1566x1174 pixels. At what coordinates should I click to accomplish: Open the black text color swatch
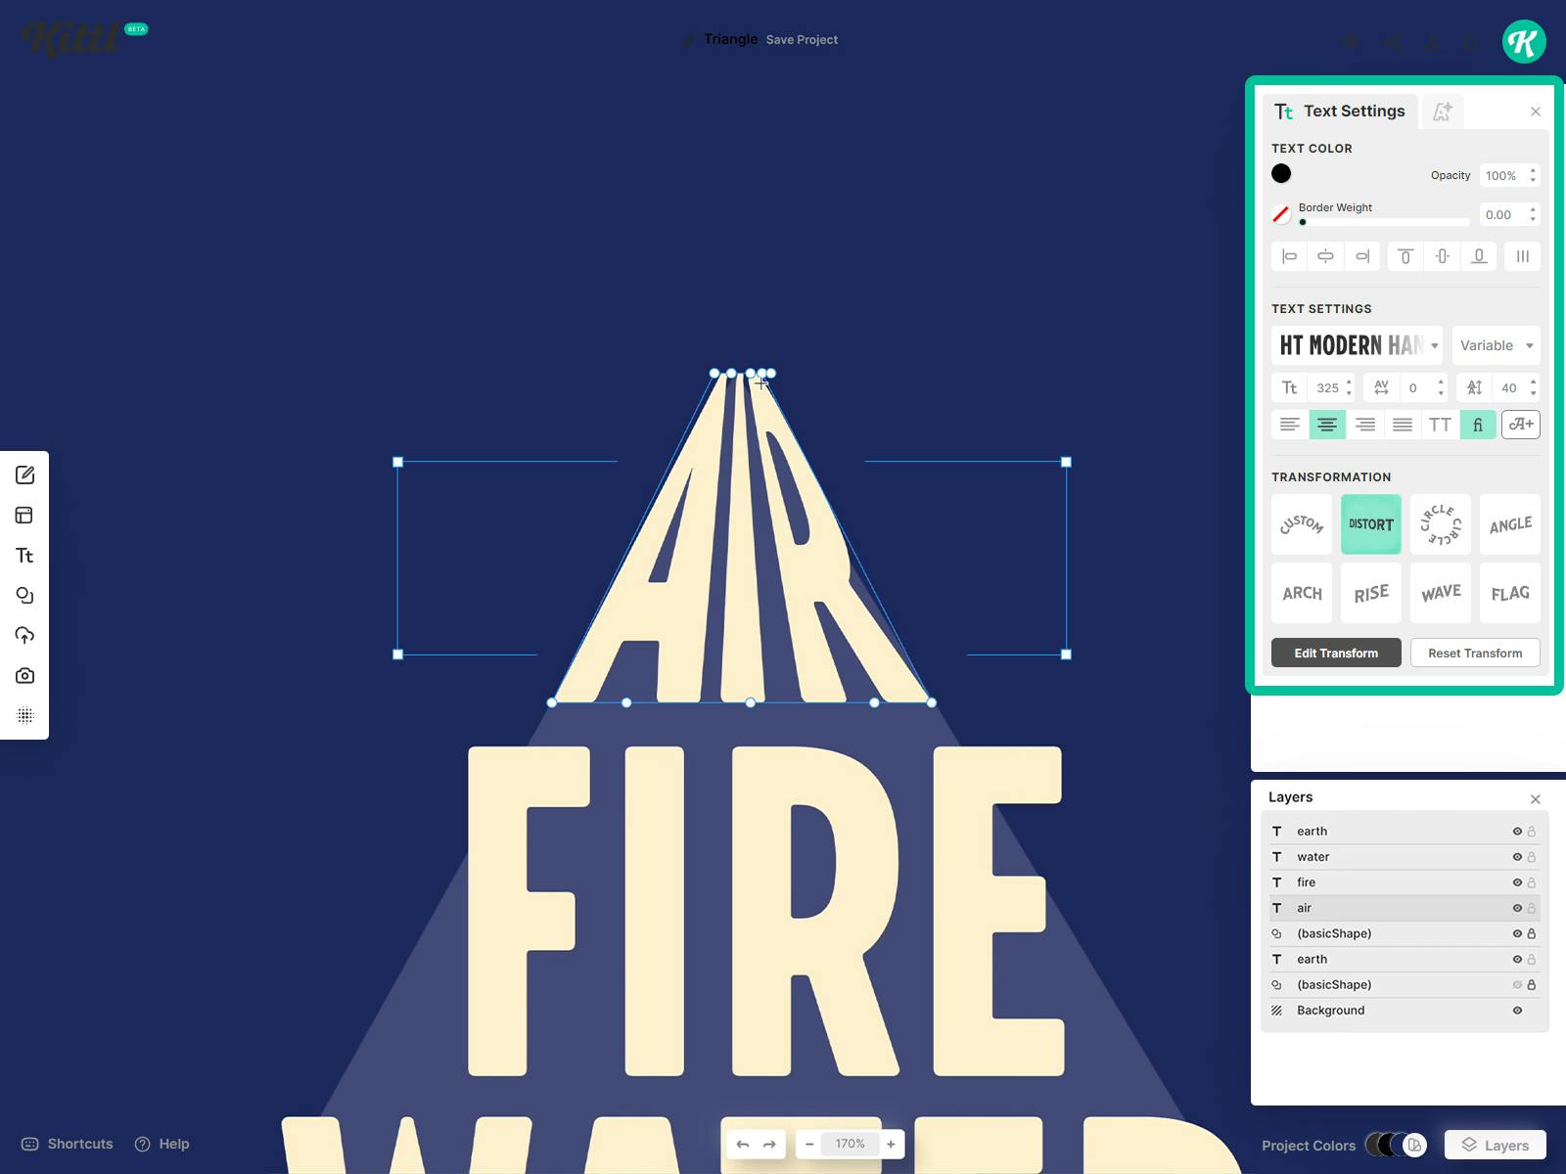1281,173
